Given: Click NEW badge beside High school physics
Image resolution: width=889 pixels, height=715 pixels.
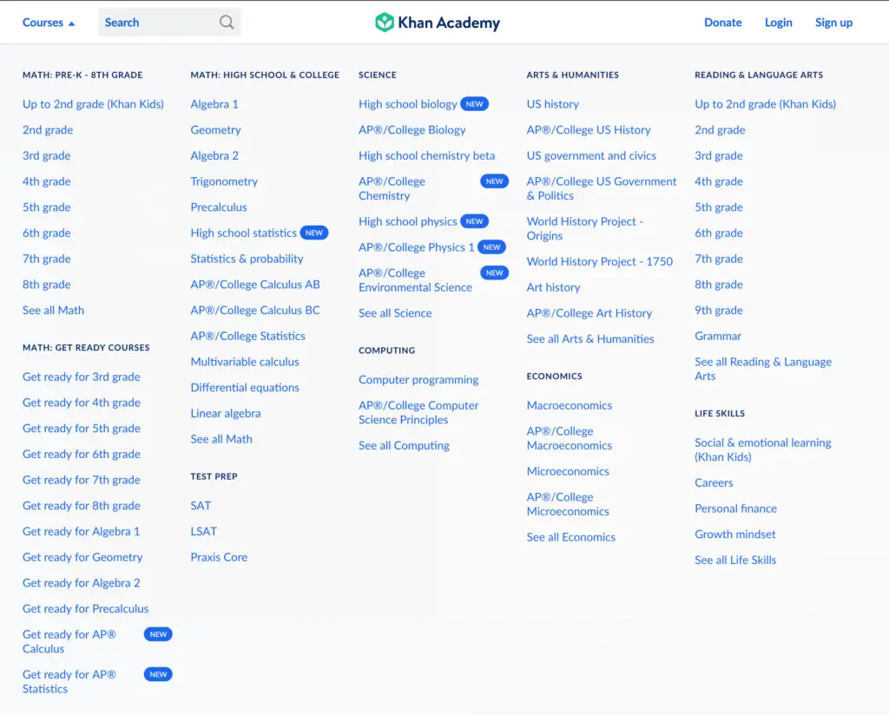Looking at the screenshot, I should click(475, 221).
